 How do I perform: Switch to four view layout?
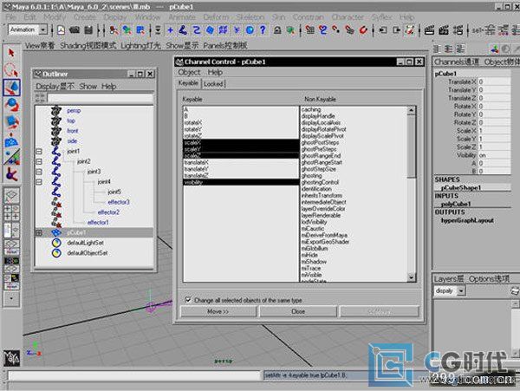[11, 212]
